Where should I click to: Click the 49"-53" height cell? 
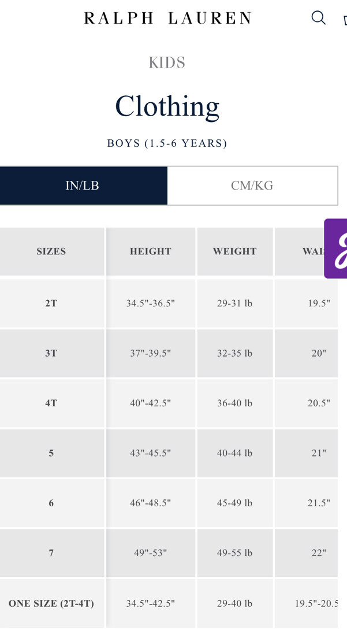point(151,553)
